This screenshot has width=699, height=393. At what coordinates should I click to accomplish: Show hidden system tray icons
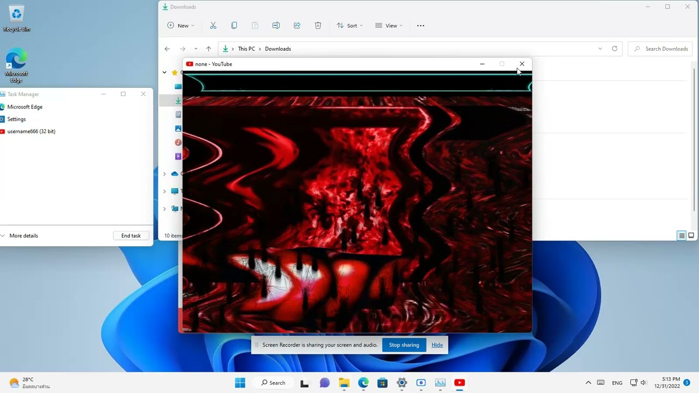(588, 383)
